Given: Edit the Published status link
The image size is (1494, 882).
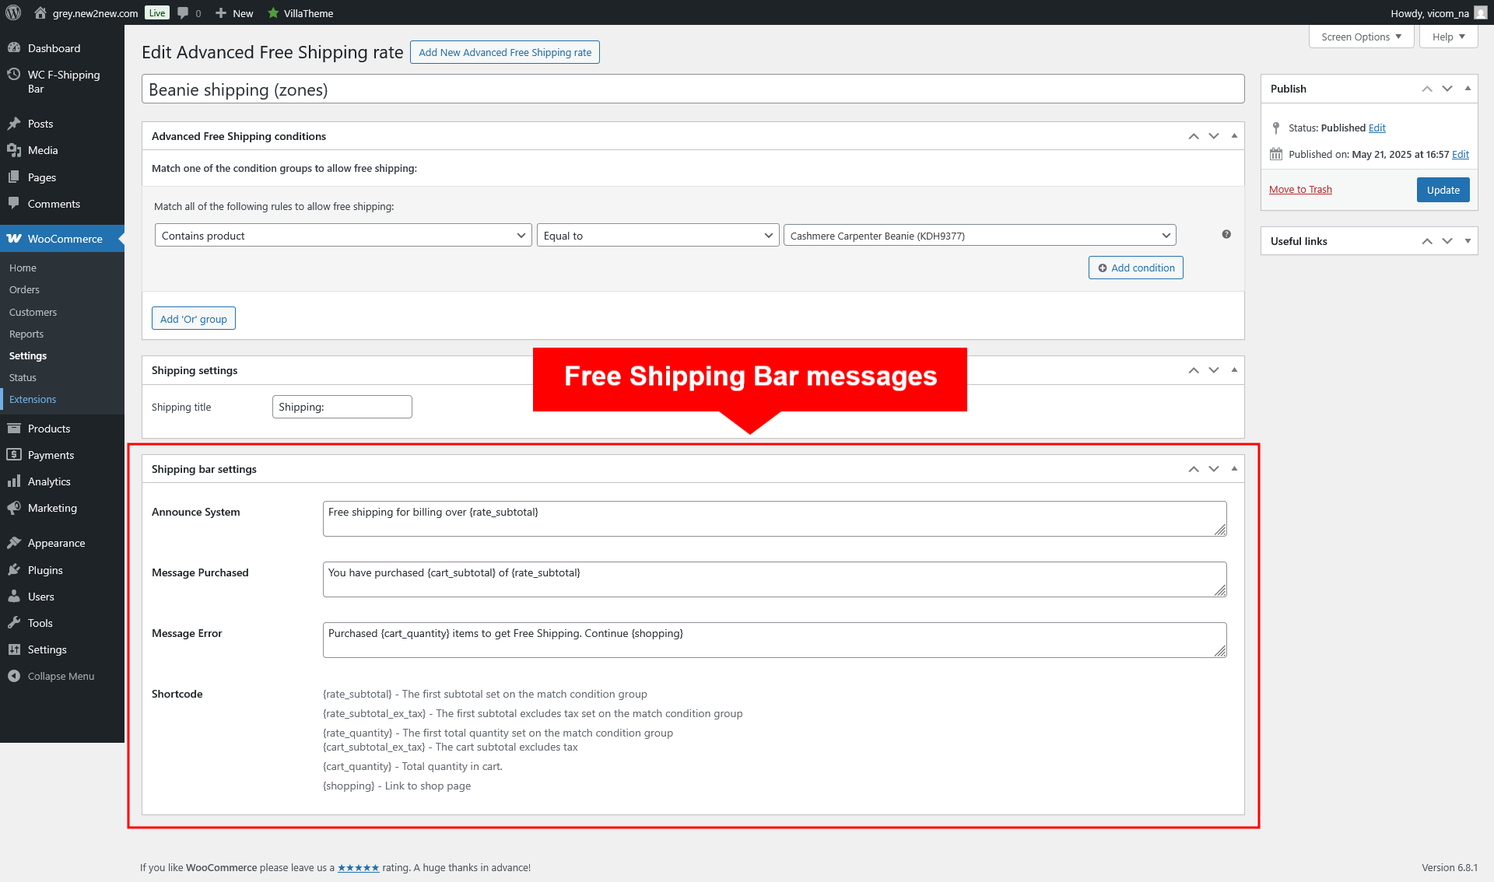Looking at the screenshot, I should (x=1377, y=128).
